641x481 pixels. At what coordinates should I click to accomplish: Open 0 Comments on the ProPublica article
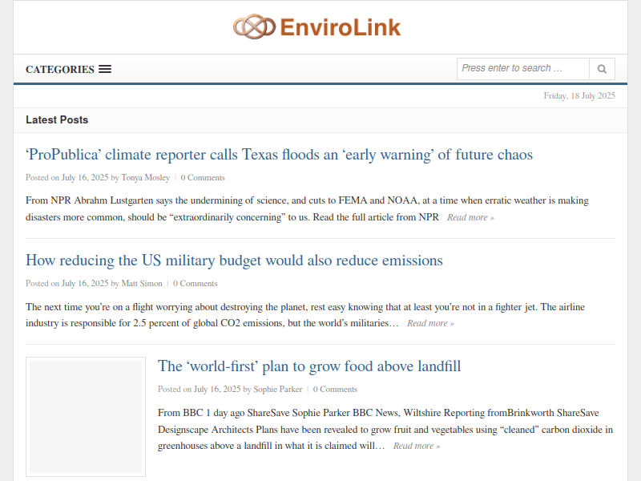click(203, 177)
